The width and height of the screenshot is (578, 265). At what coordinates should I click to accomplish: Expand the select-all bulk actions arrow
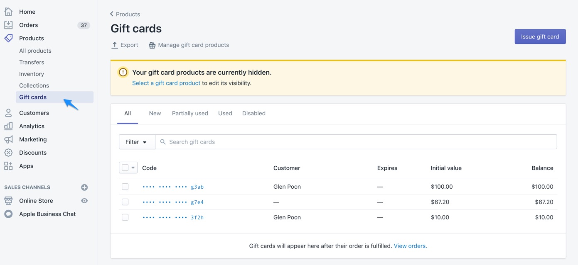133,168
